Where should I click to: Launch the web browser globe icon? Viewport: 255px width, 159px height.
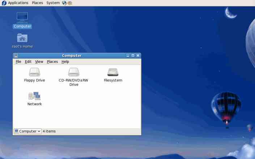[x=64, y=3]
